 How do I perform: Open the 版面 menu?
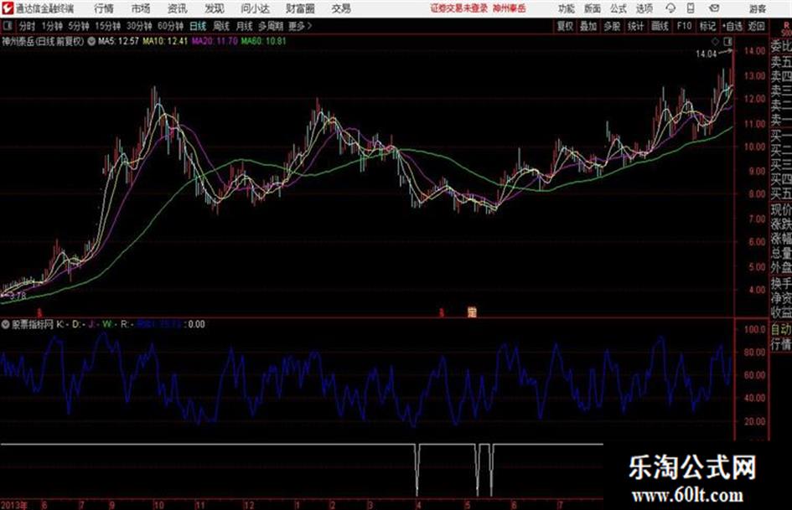tap(593, 8)
